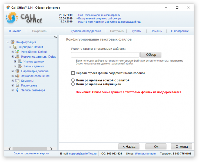Select Команды tree label
The image size is (199, 162).
click(x=27, y=81)
